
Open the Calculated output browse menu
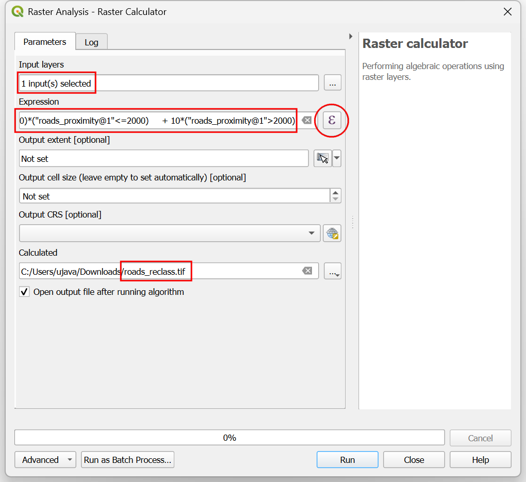point(333,271)
